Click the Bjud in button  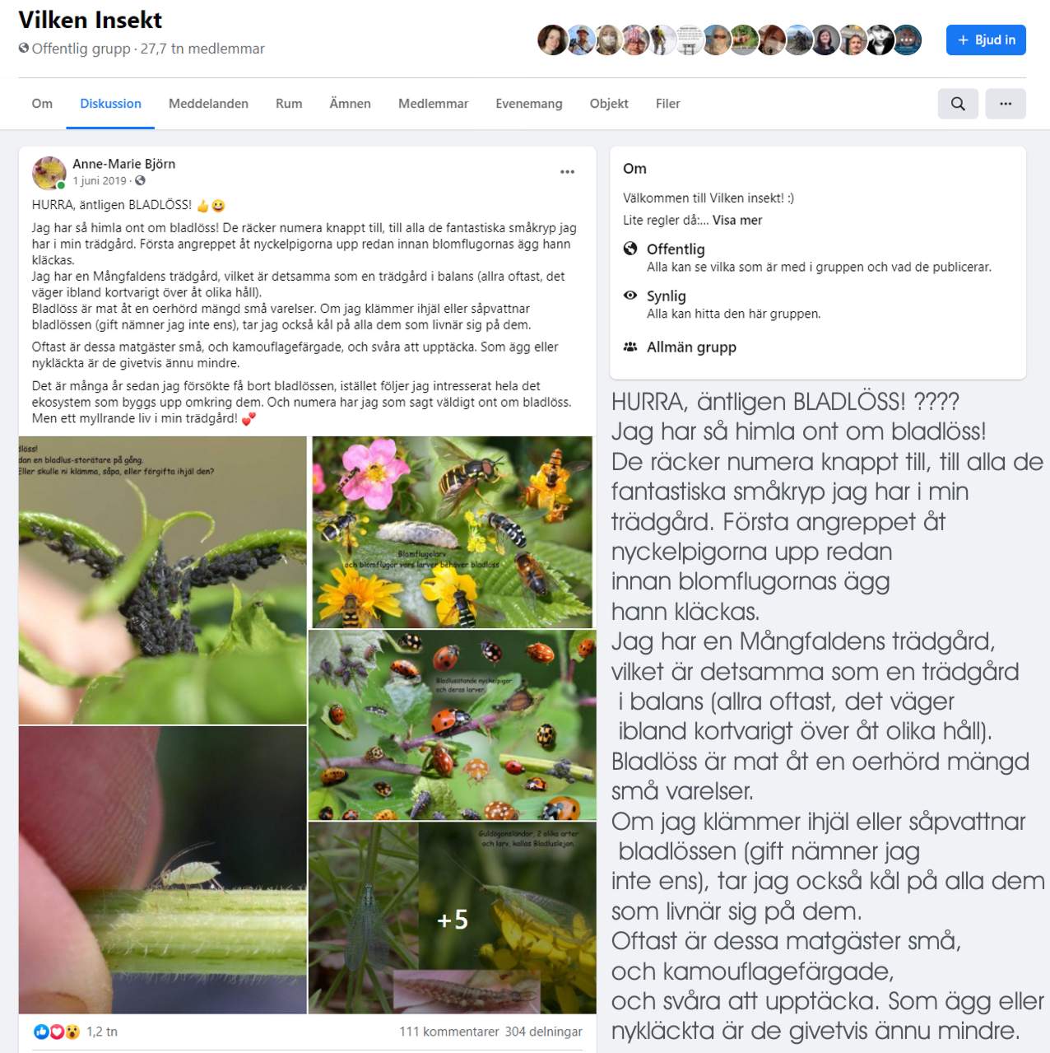click(x=986, y=40)
